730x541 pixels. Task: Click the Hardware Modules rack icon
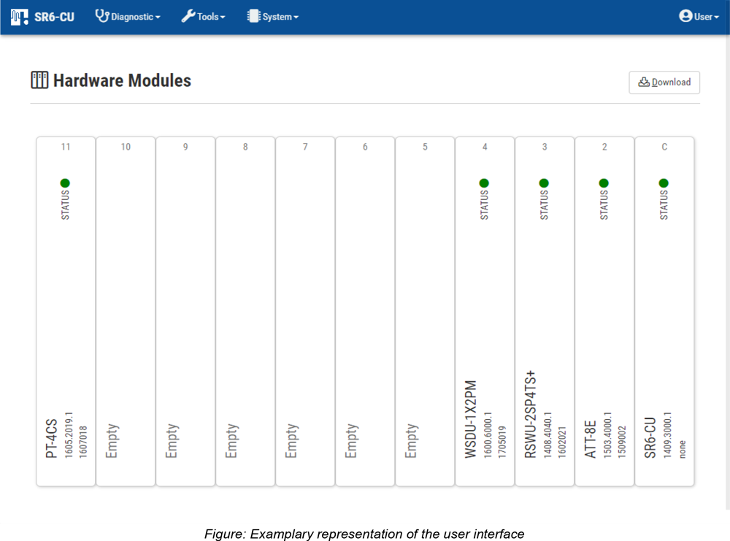point(39,80)
